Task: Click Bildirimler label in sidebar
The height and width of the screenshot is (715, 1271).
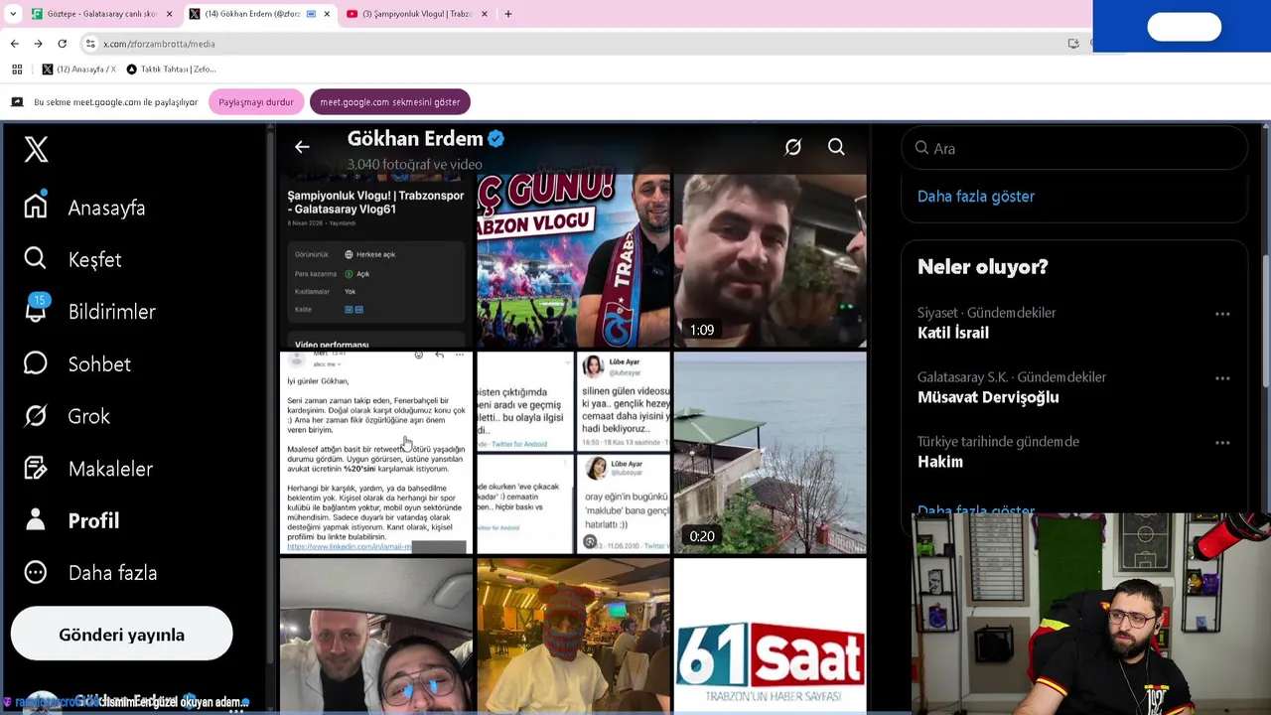Action: pyautogui.click(x=111, y=312)
